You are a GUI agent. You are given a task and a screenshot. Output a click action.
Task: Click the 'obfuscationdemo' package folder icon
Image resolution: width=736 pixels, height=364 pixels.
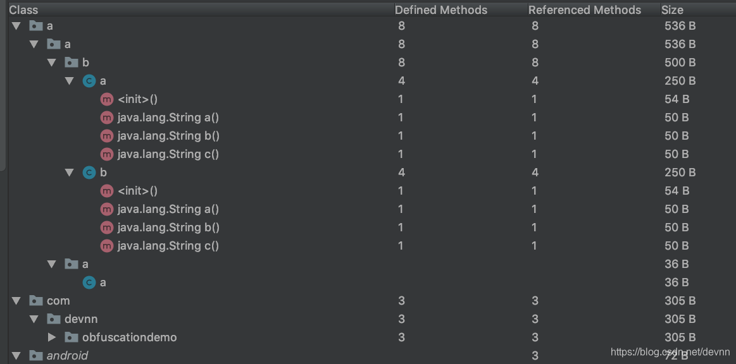(72, 337)
